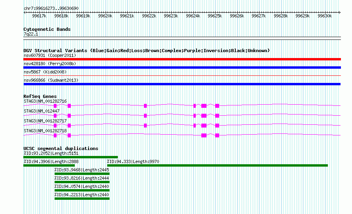Viewport: 352px width, 214px height.
Task: Click the duplication bar labeled %ID:93.9468
Action: pyautogui.click(x=82, y=174)
